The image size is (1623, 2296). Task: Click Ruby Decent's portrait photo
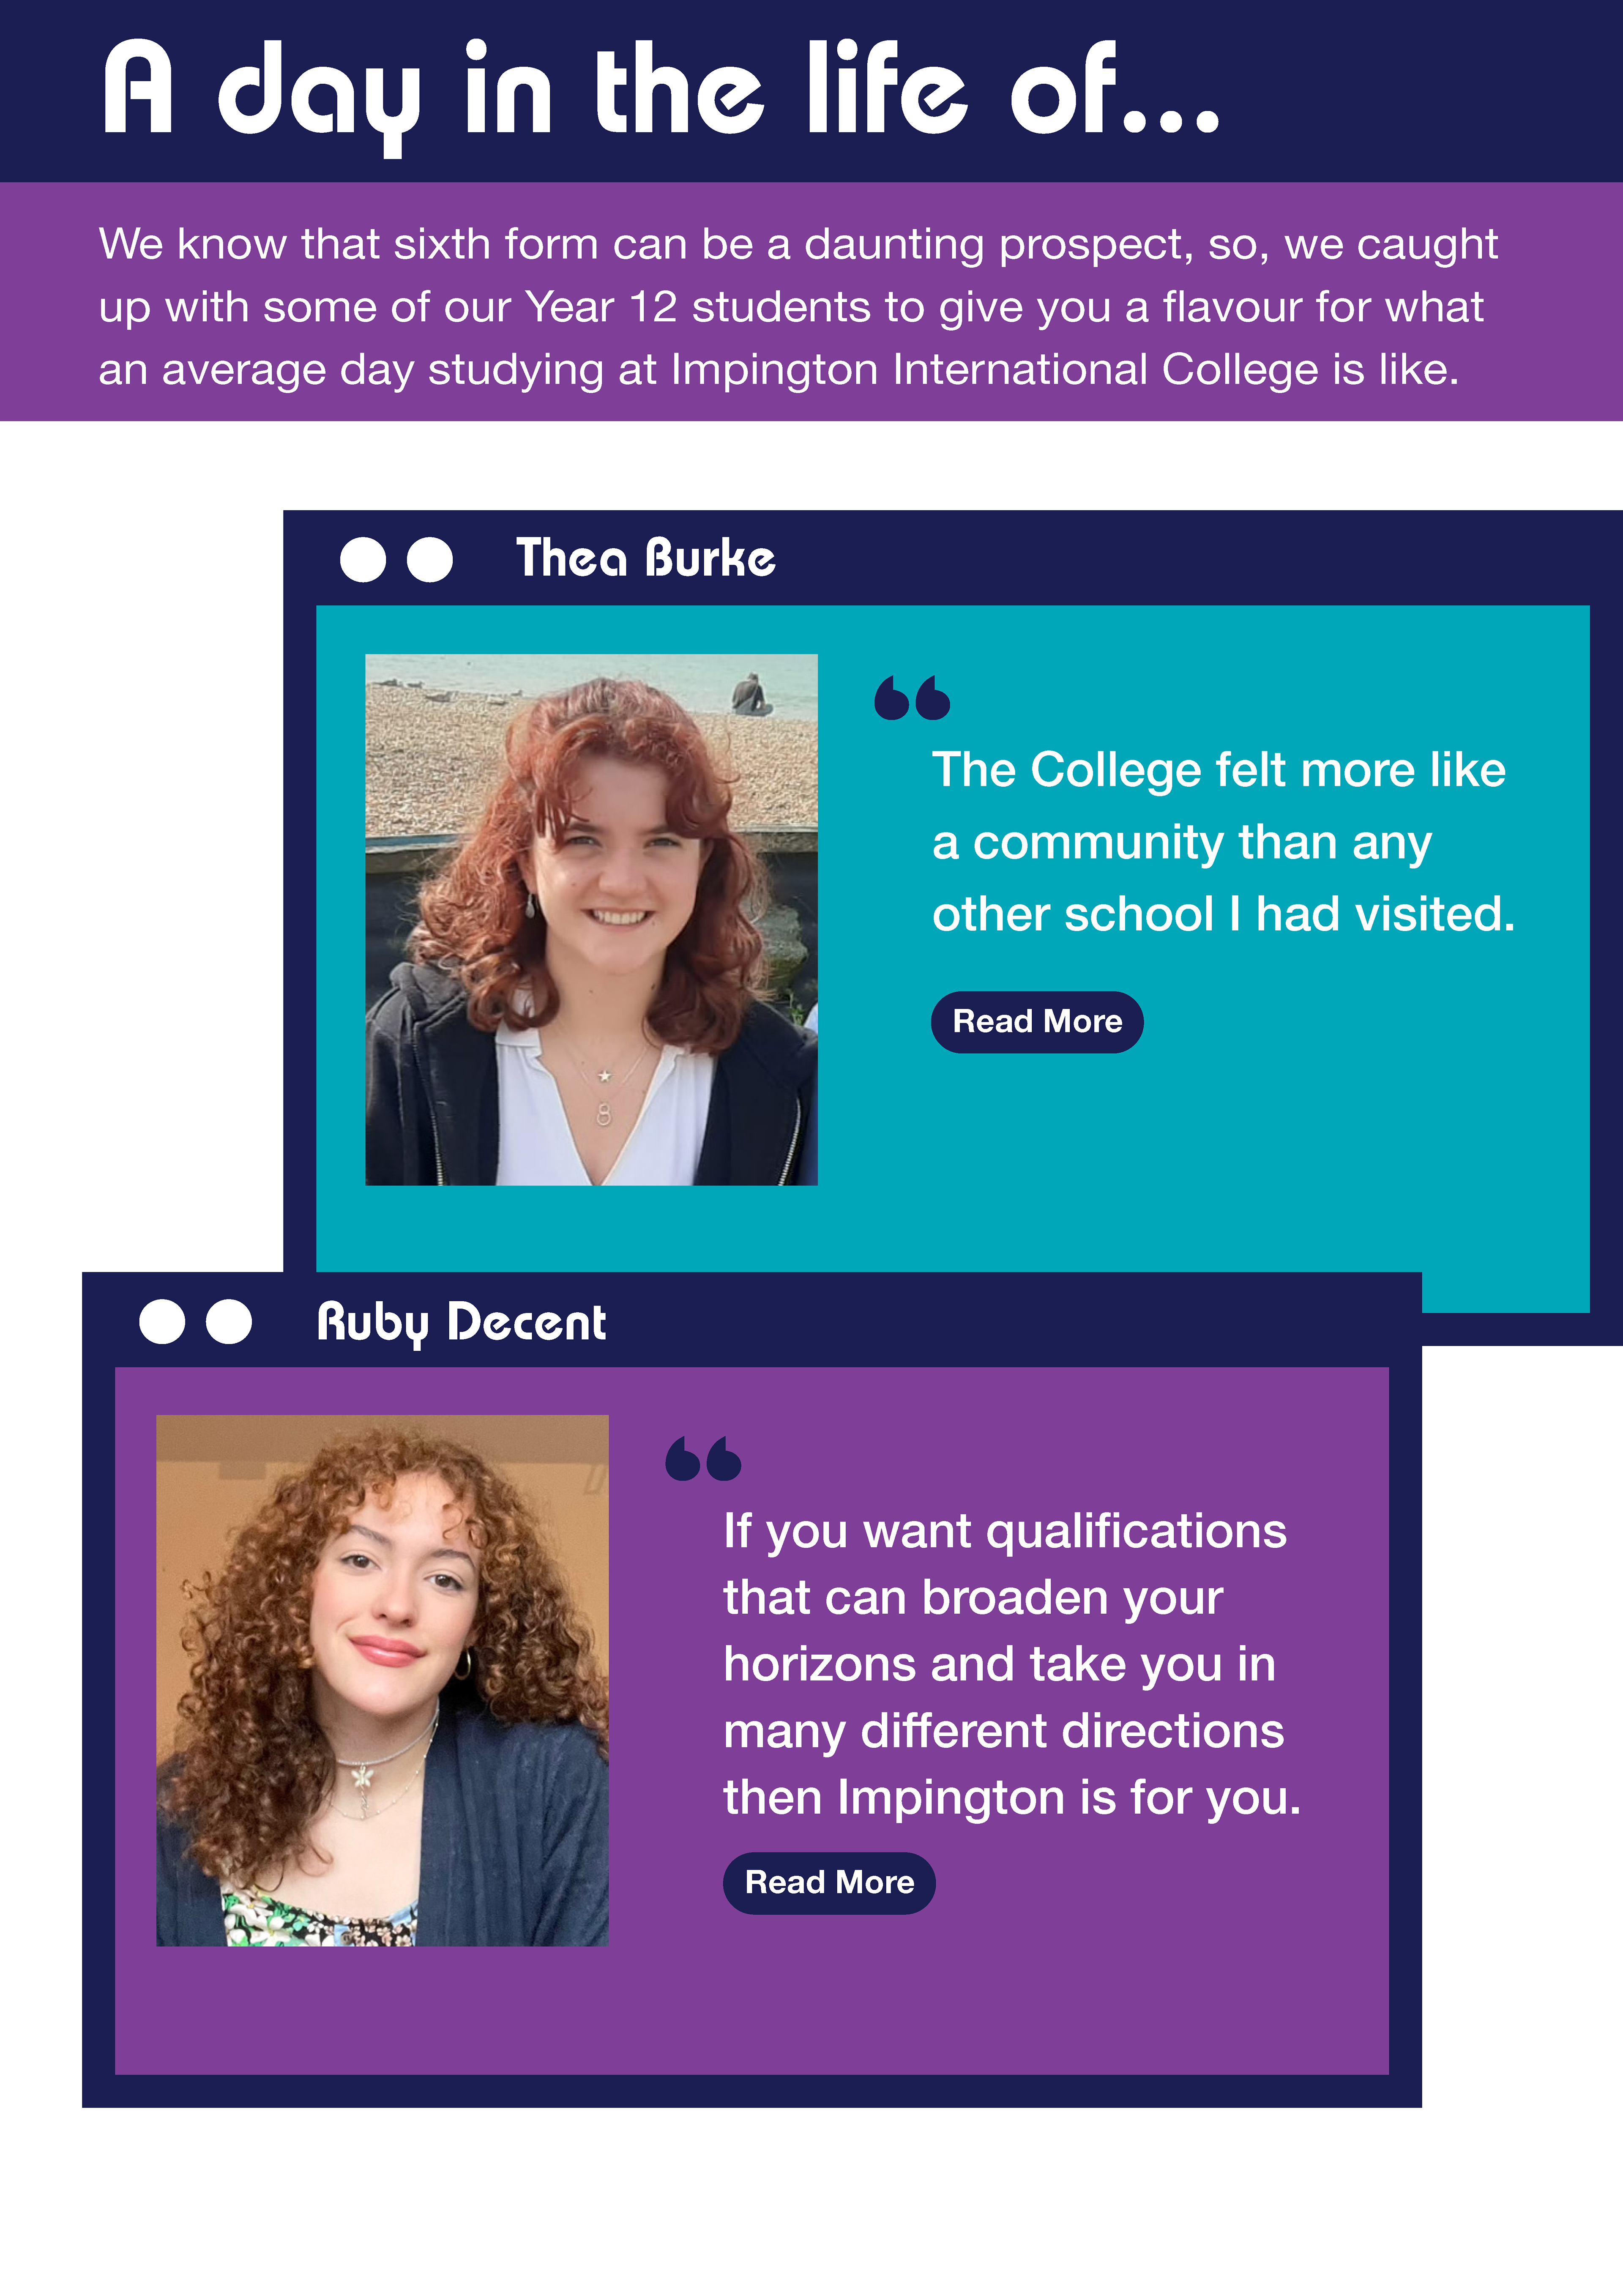(382, 1680)
